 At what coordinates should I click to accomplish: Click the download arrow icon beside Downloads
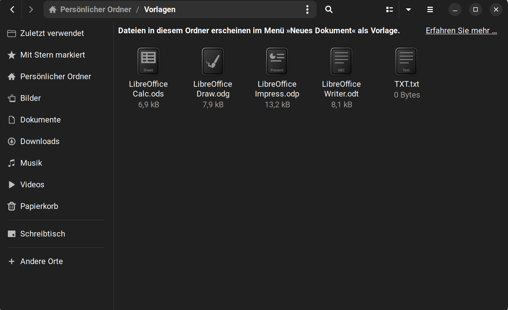(12, 141)
